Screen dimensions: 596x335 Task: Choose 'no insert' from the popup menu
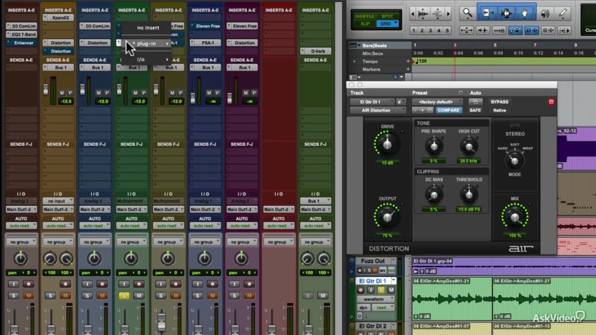[148, 28]
